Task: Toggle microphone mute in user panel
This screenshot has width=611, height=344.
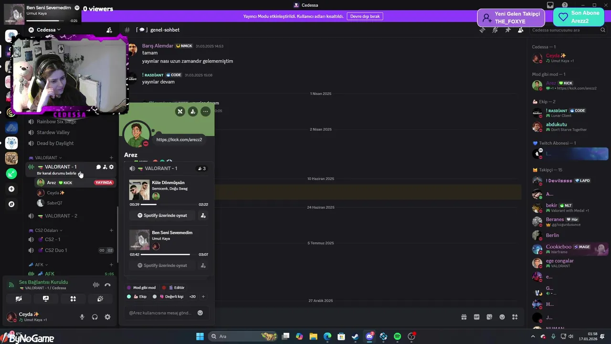Action: [82, 317]
